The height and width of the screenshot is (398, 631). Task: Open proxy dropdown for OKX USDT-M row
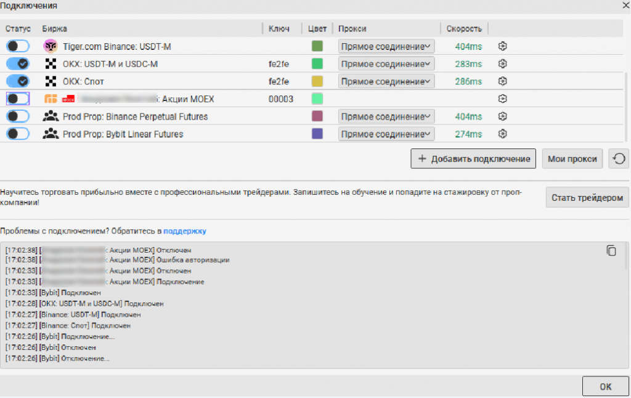[386, 63]
